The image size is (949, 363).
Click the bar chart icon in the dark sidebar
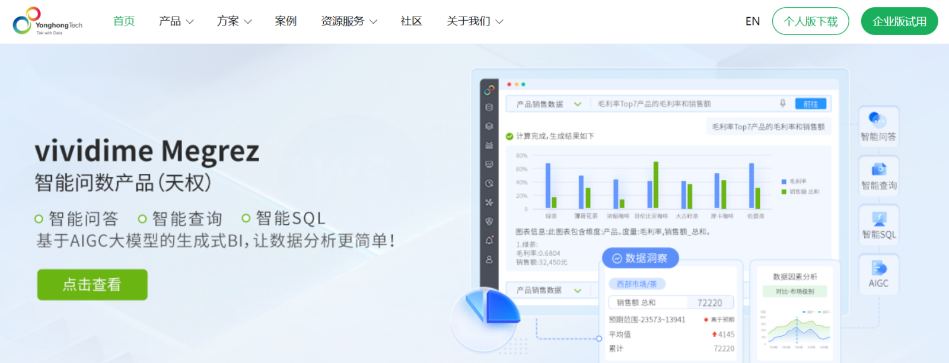[x=489, y=145]
